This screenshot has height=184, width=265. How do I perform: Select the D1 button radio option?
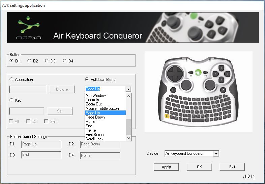click(x=11, y=61)
